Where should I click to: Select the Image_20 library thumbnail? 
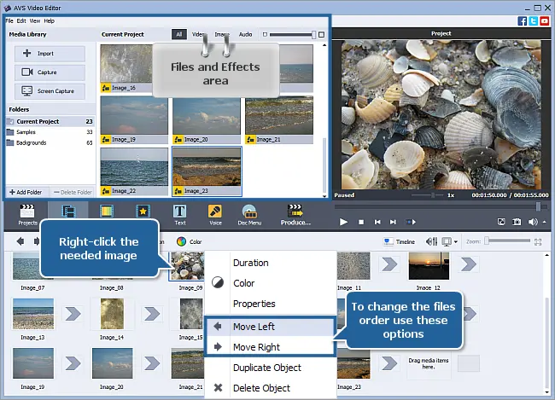pos(207,120)
